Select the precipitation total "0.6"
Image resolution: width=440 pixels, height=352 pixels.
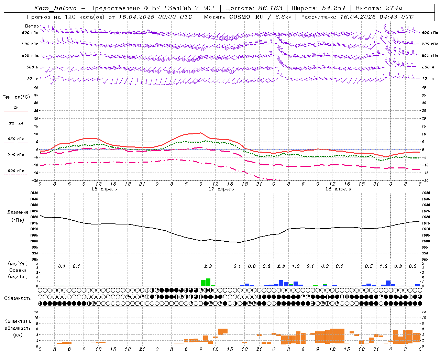(x=252, y=266)
